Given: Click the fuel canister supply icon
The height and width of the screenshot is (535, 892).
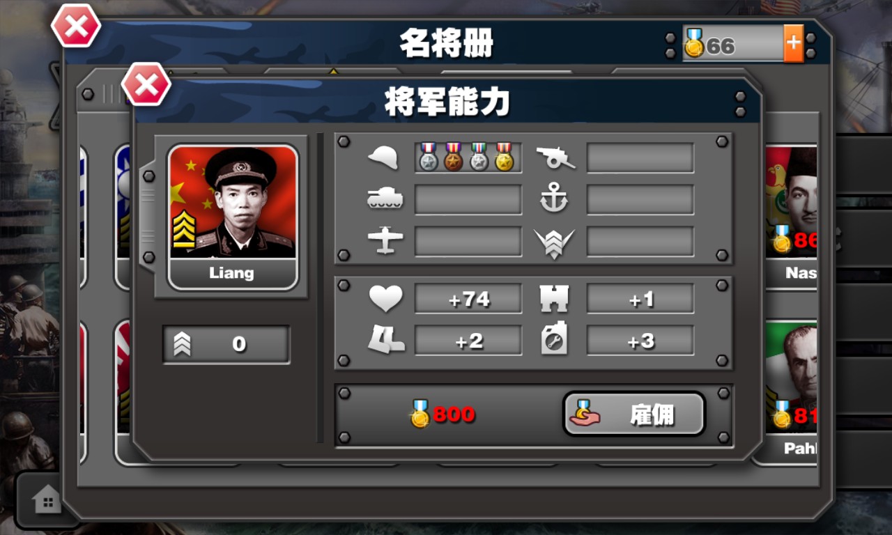Looking at the screenshot, I should pos(554,340).
